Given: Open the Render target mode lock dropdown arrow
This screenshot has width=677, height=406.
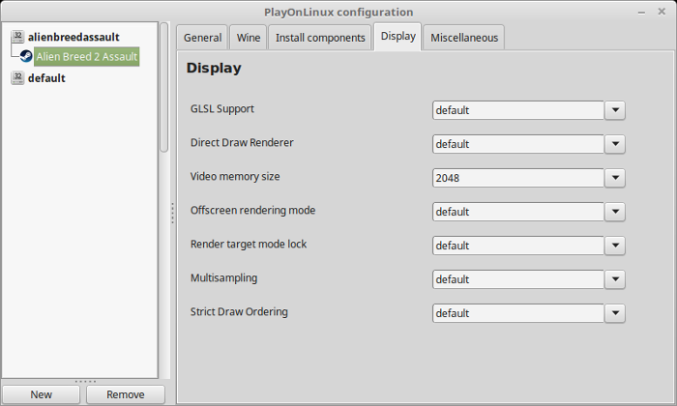Looking at the screenshot, I should point(615,246).
